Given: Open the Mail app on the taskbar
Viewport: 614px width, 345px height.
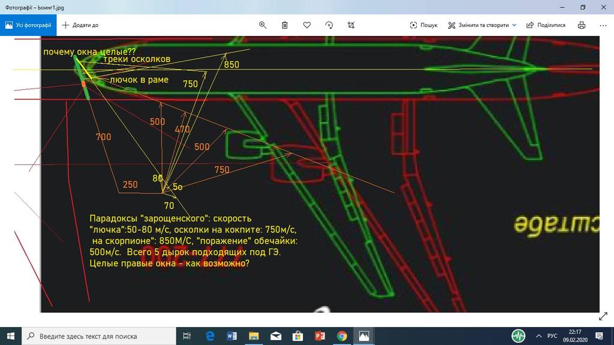Looking at the screenshot, I should tap(276, 336).
